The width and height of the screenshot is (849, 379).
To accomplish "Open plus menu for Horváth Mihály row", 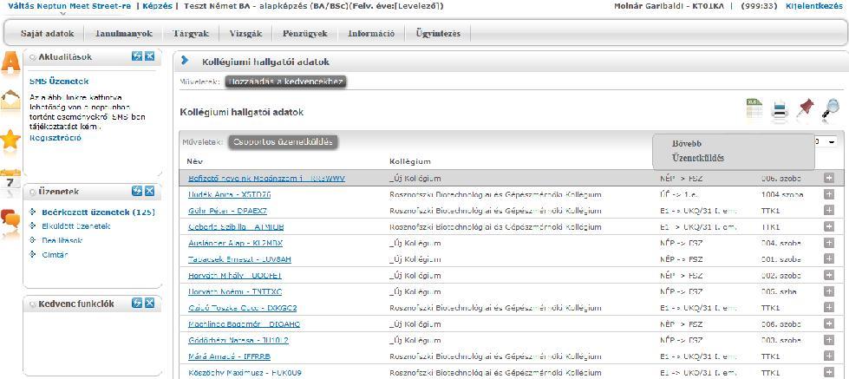I will point(828,276).
